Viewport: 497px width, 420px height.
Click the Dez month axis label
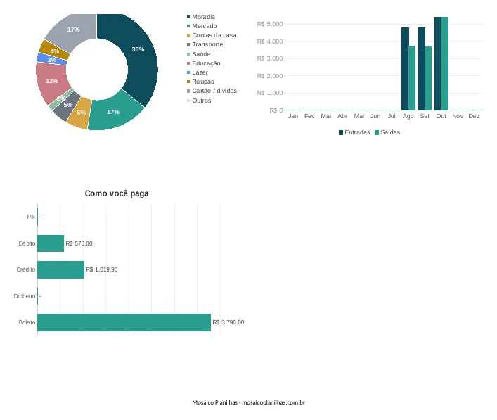[x=474, y=116]
